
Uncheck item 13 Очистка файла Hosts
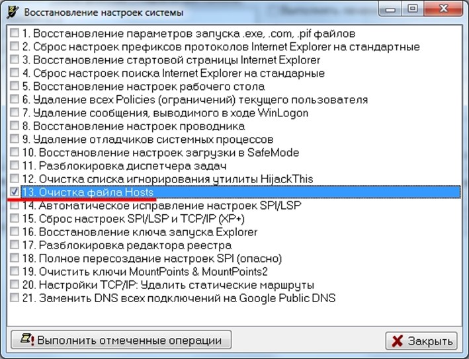tap(15, 192)
